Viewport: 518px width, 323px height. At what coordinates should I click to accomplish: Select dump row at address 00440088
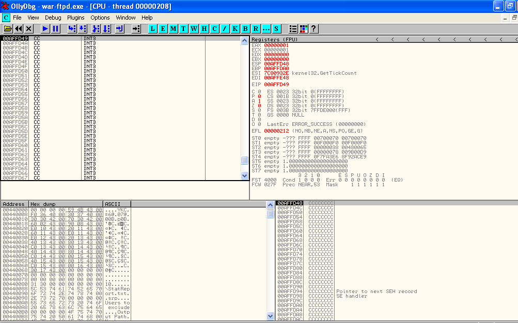pos(66,288)
